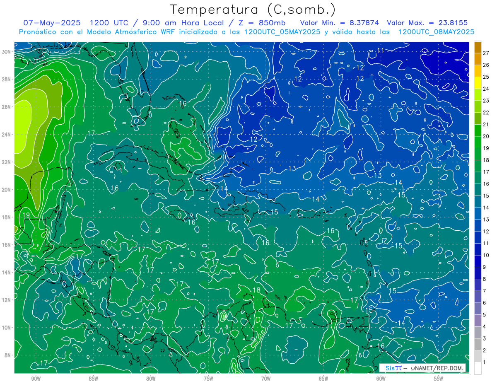Click the latitude label "28N"
Image resolution: width=497 pixels, height=384 pixels.
coord(6,79)
